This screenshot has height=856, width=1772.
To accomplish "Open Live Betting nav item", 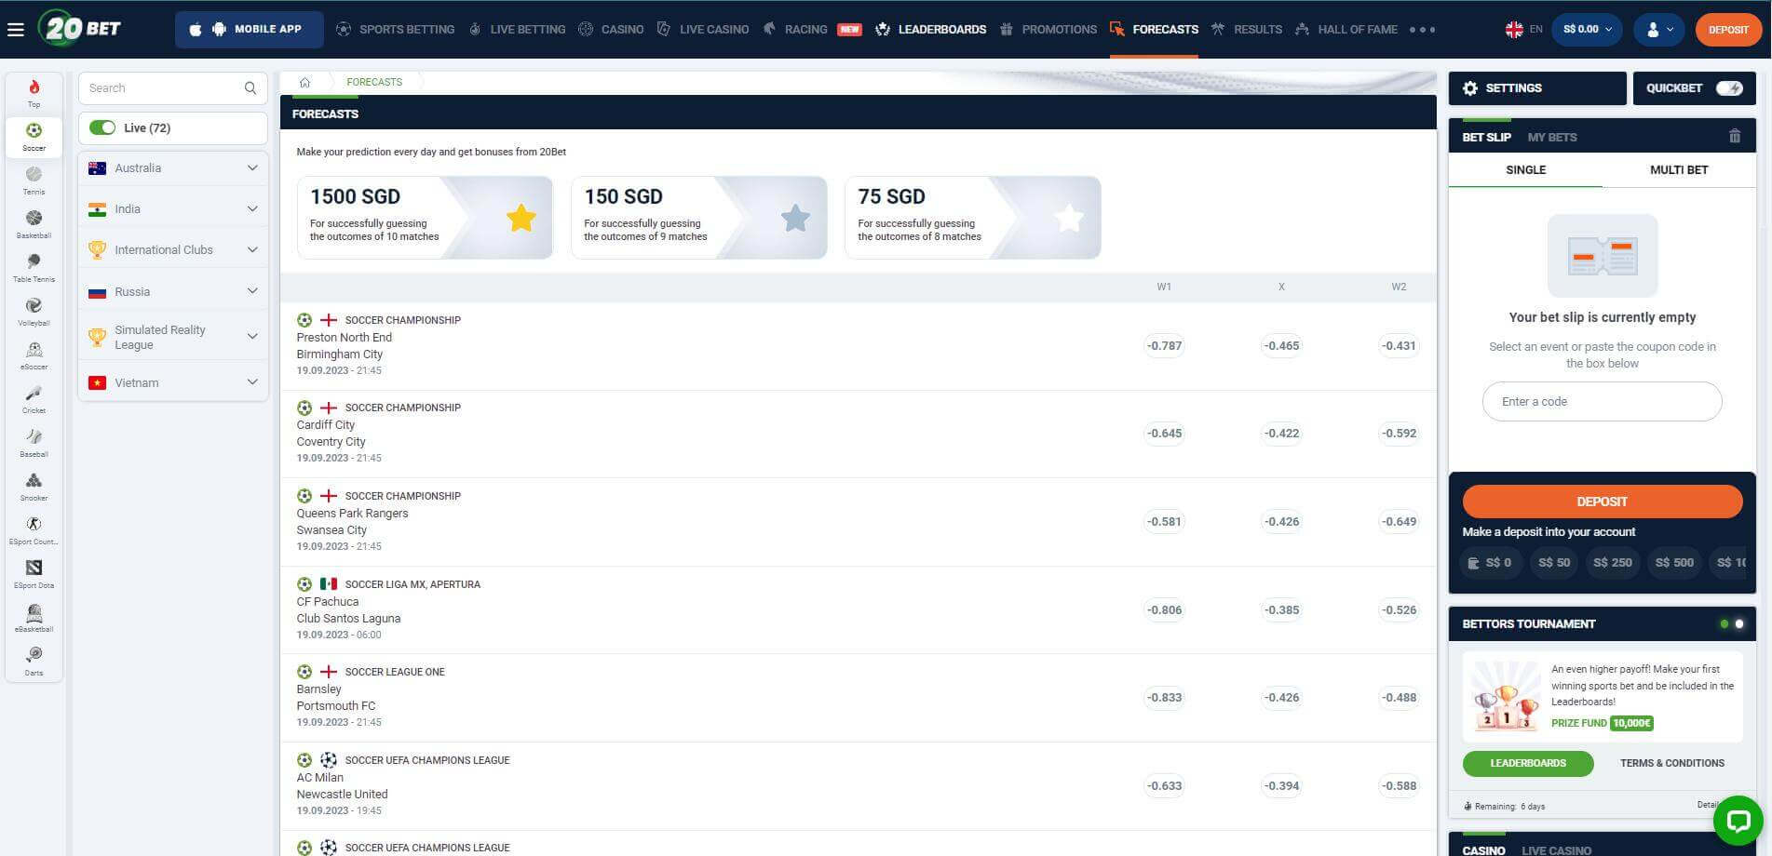I will click(517, 30).
